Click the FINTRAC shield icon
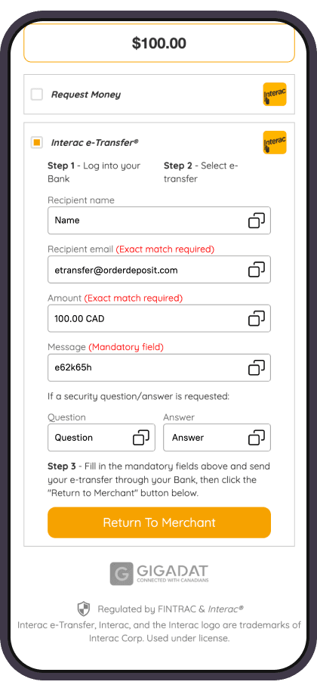The height and width of the screenshot is (691, 317). [84, 609]
